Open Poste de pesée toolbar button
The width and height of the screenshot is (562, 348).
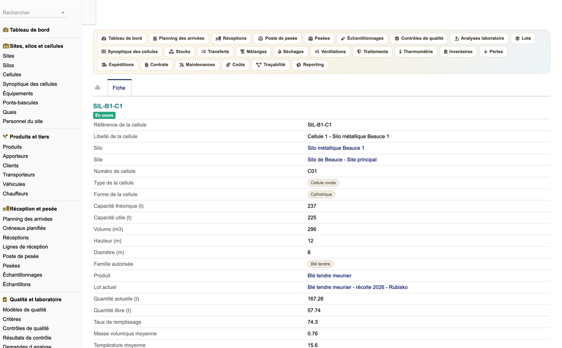(277, 38)
